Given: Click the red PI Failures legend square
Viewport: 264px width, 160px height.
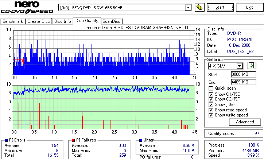Looking at the screenshot, I should point(73,140).
